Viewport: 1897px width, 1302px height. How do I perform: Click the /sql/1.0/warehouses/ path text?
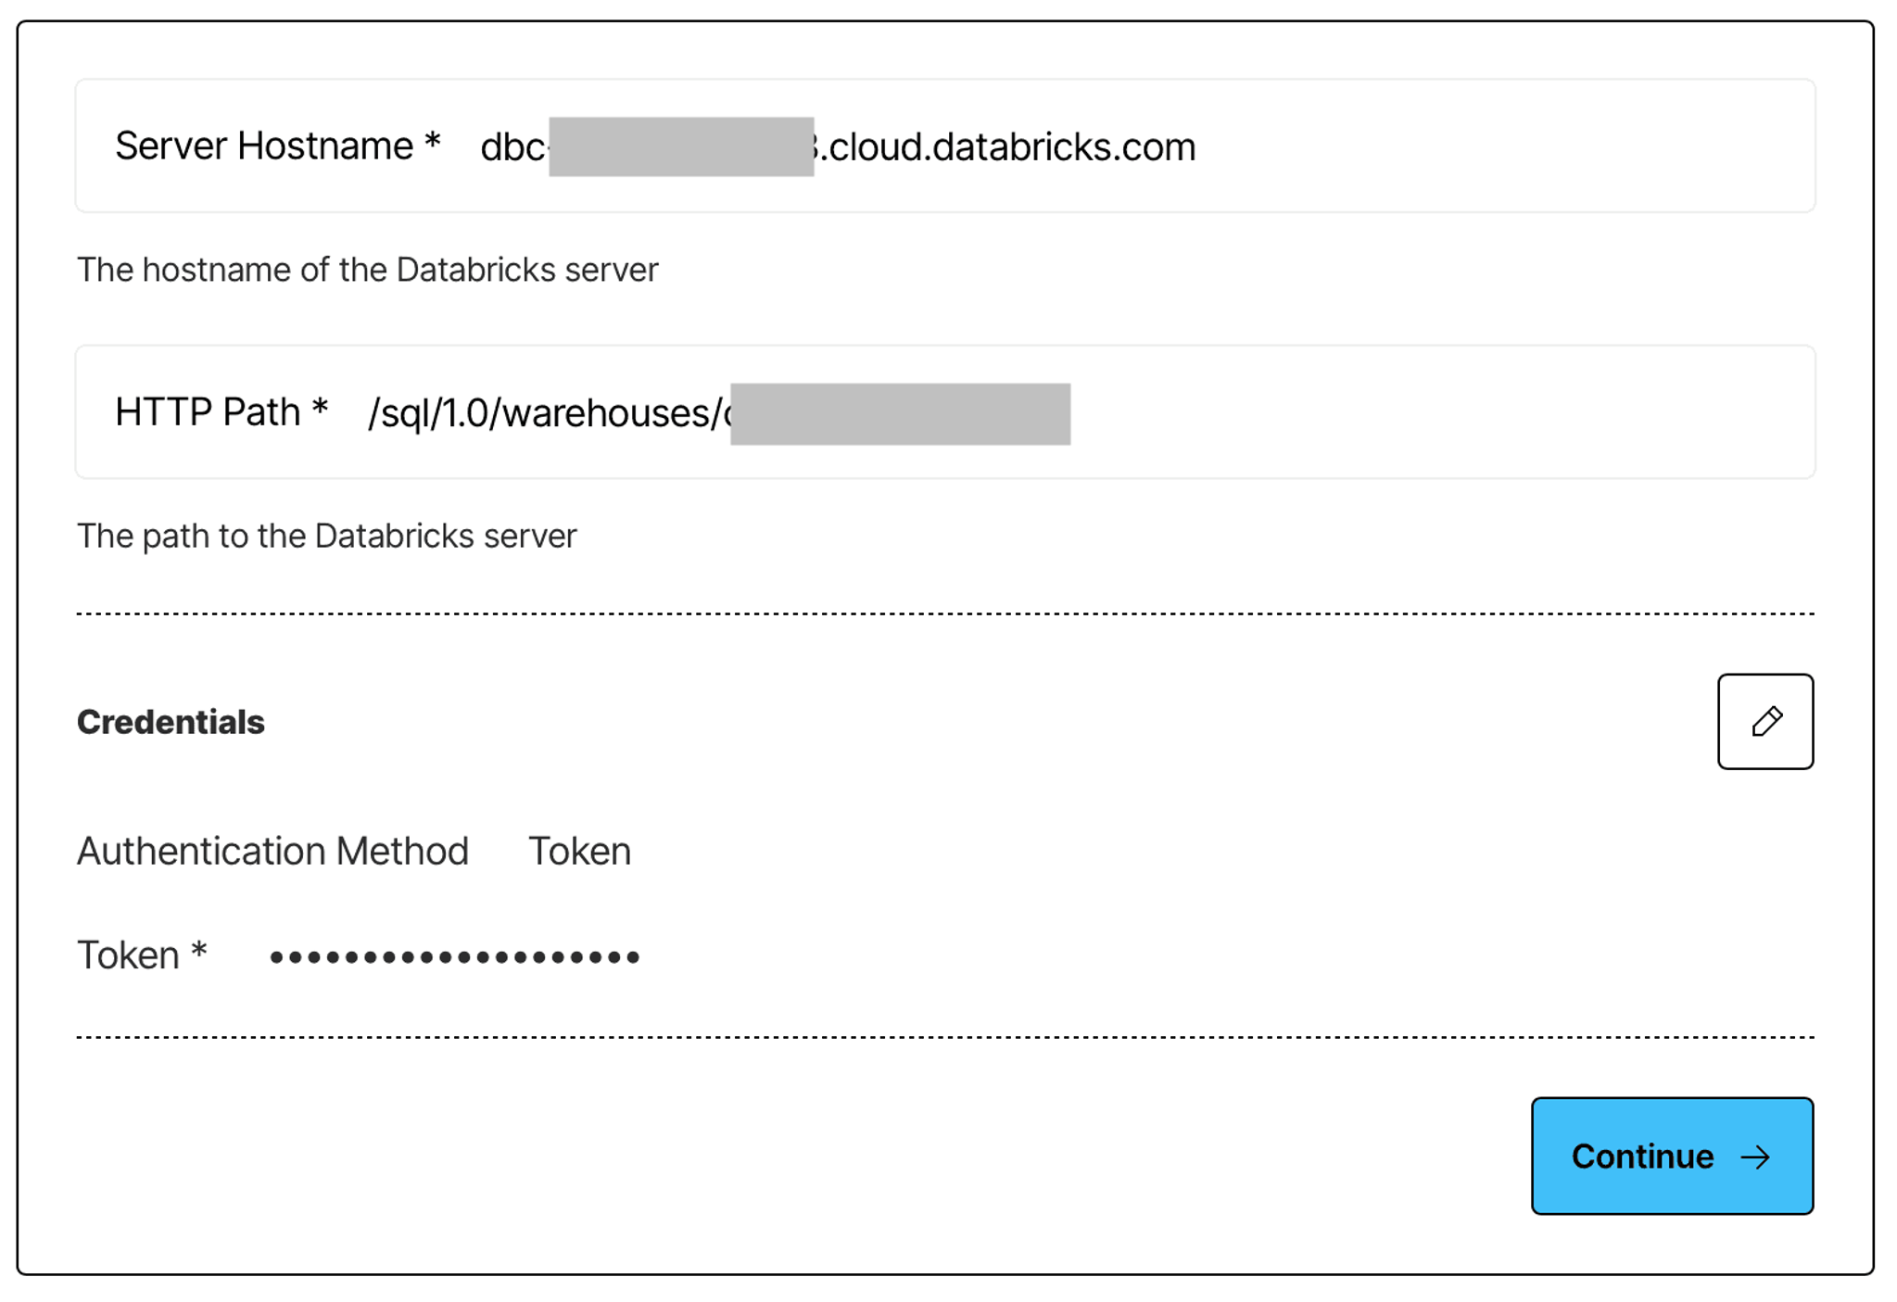(549, 413)
